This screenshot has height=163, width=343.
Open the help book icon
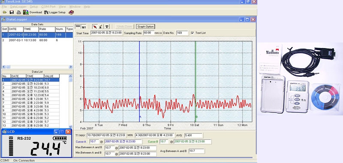pyautogui.click(x=71, y=12)
